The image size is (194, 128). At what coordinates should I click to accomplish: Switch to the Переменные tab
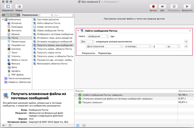[30, 15]
